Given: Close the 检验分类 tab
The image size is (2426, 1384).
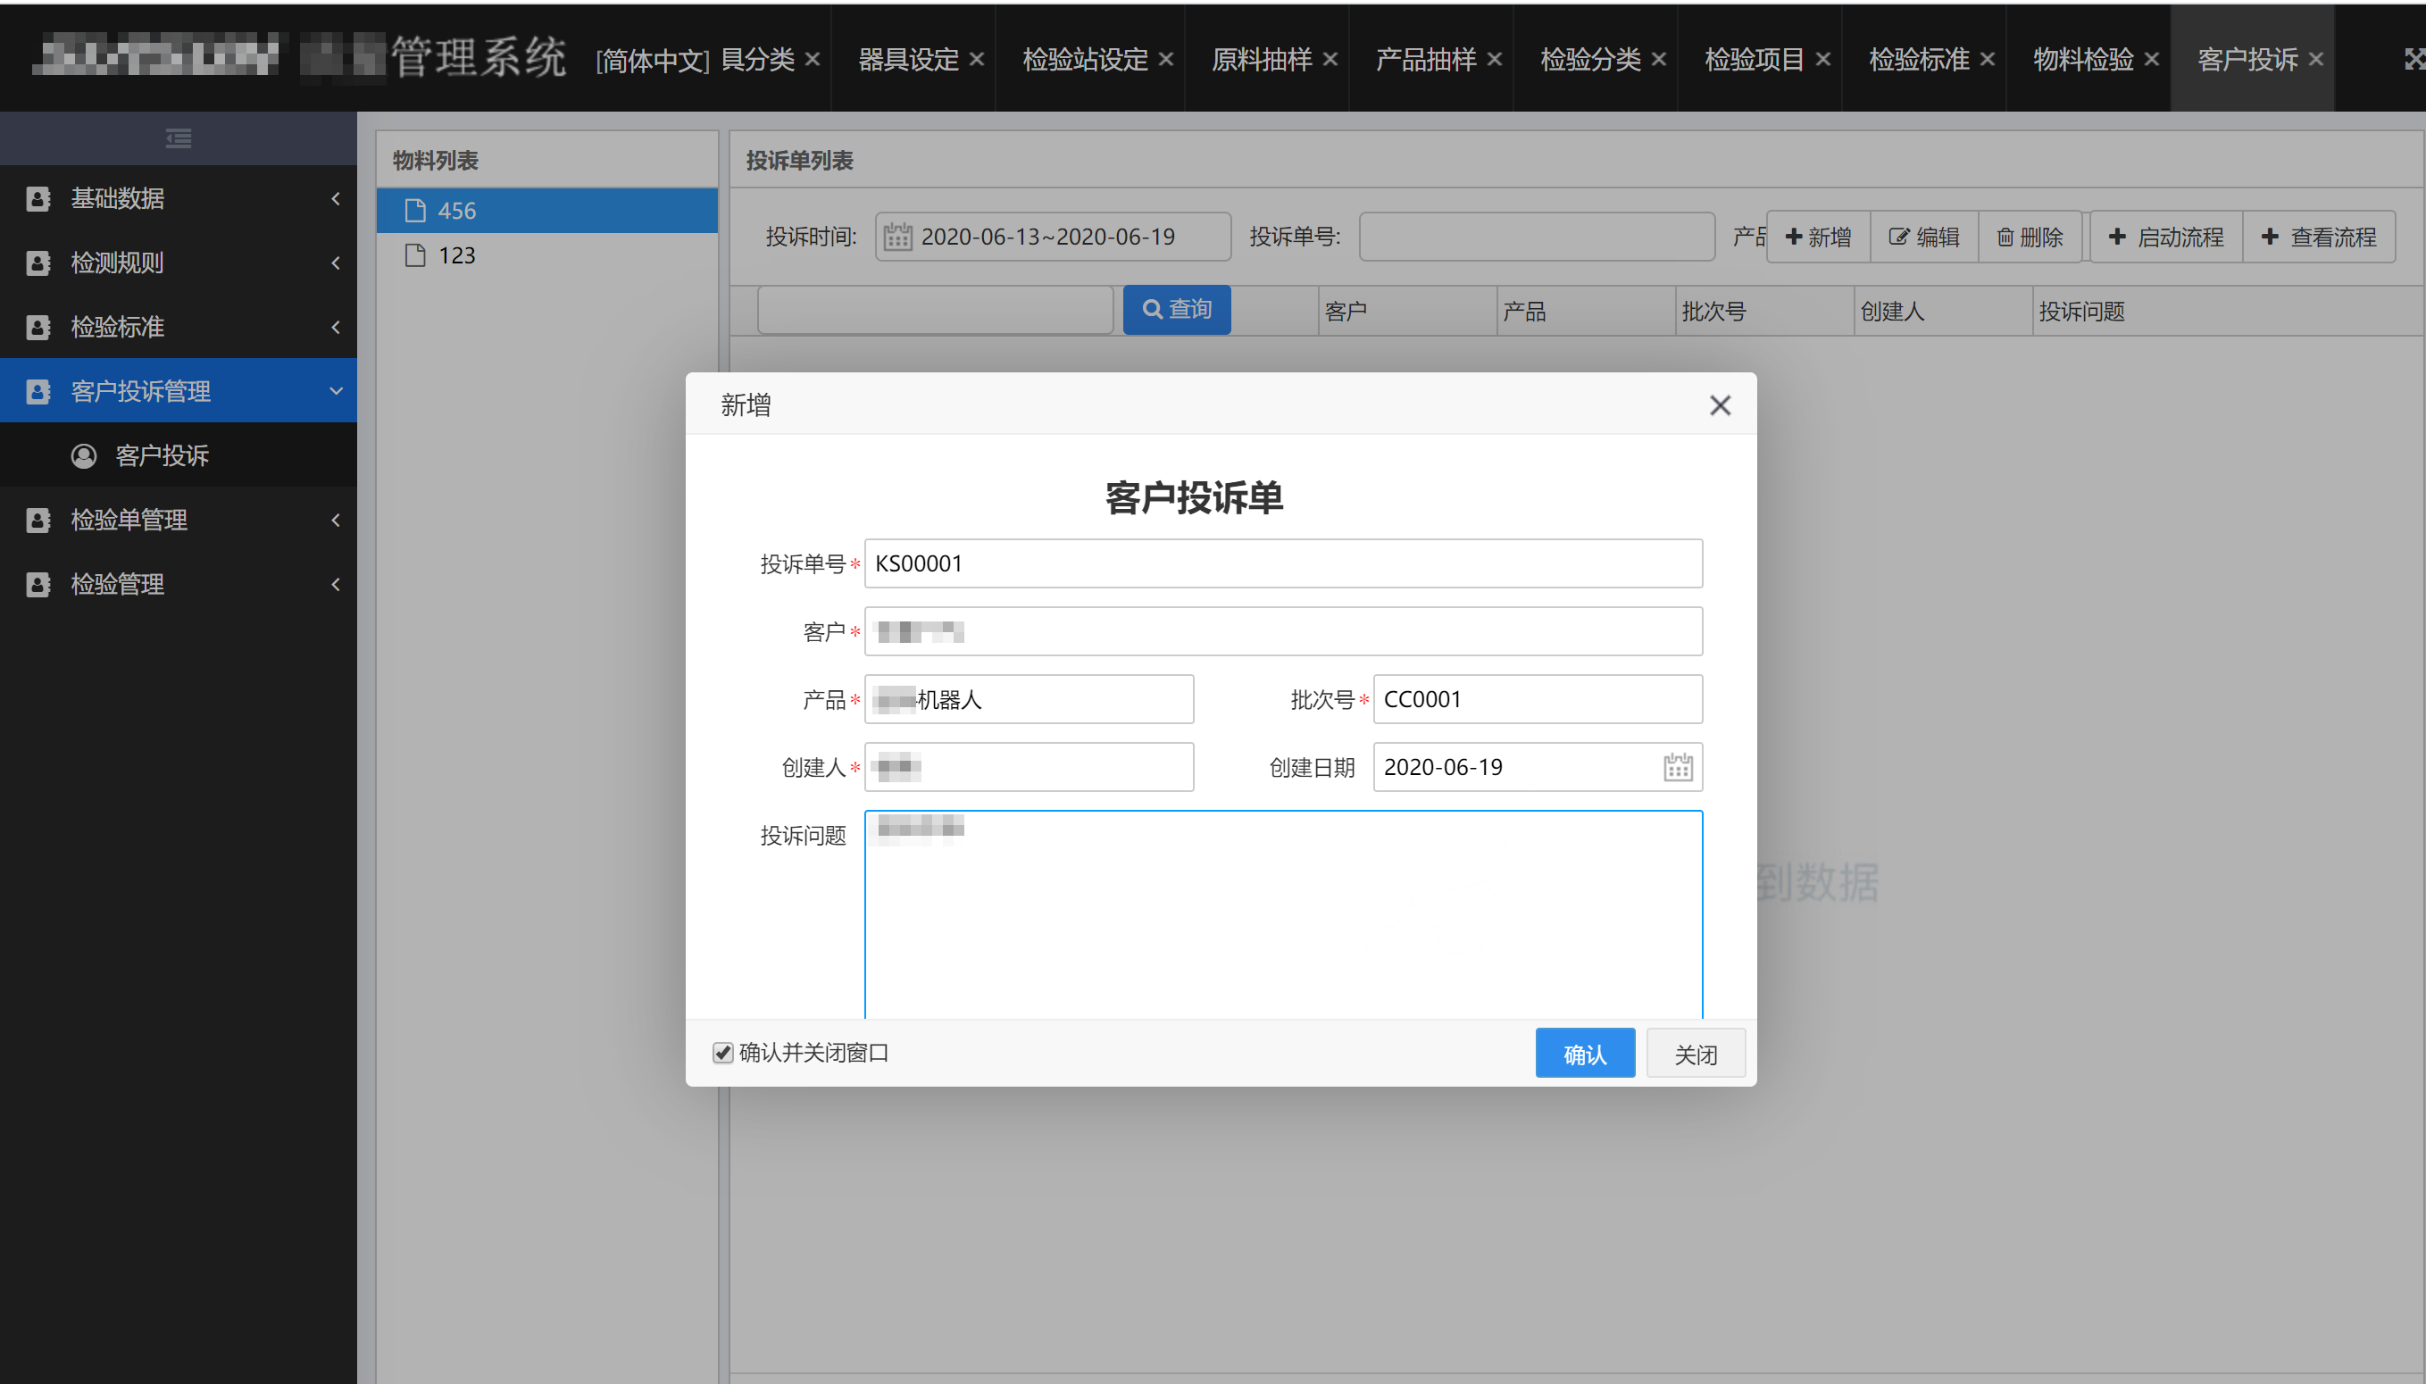Looking at the screenshot, I should pyautogui.click(x=1659, y=59).
